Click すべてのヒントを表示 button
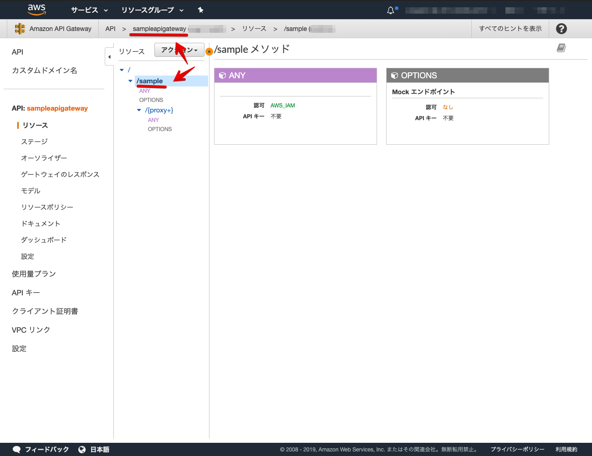 (x=510, y=29)
